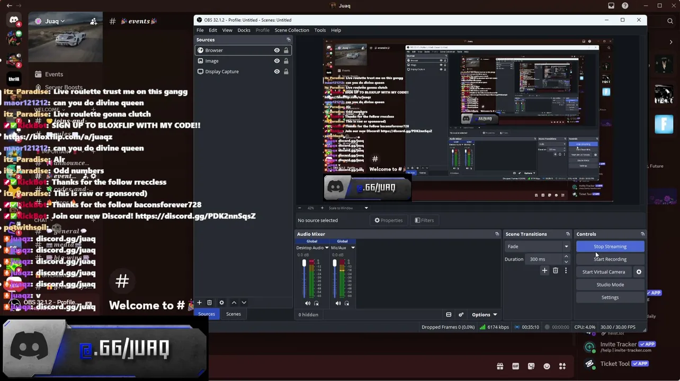
Task: Click Stop Streaming button
Action: click(610, 247)
